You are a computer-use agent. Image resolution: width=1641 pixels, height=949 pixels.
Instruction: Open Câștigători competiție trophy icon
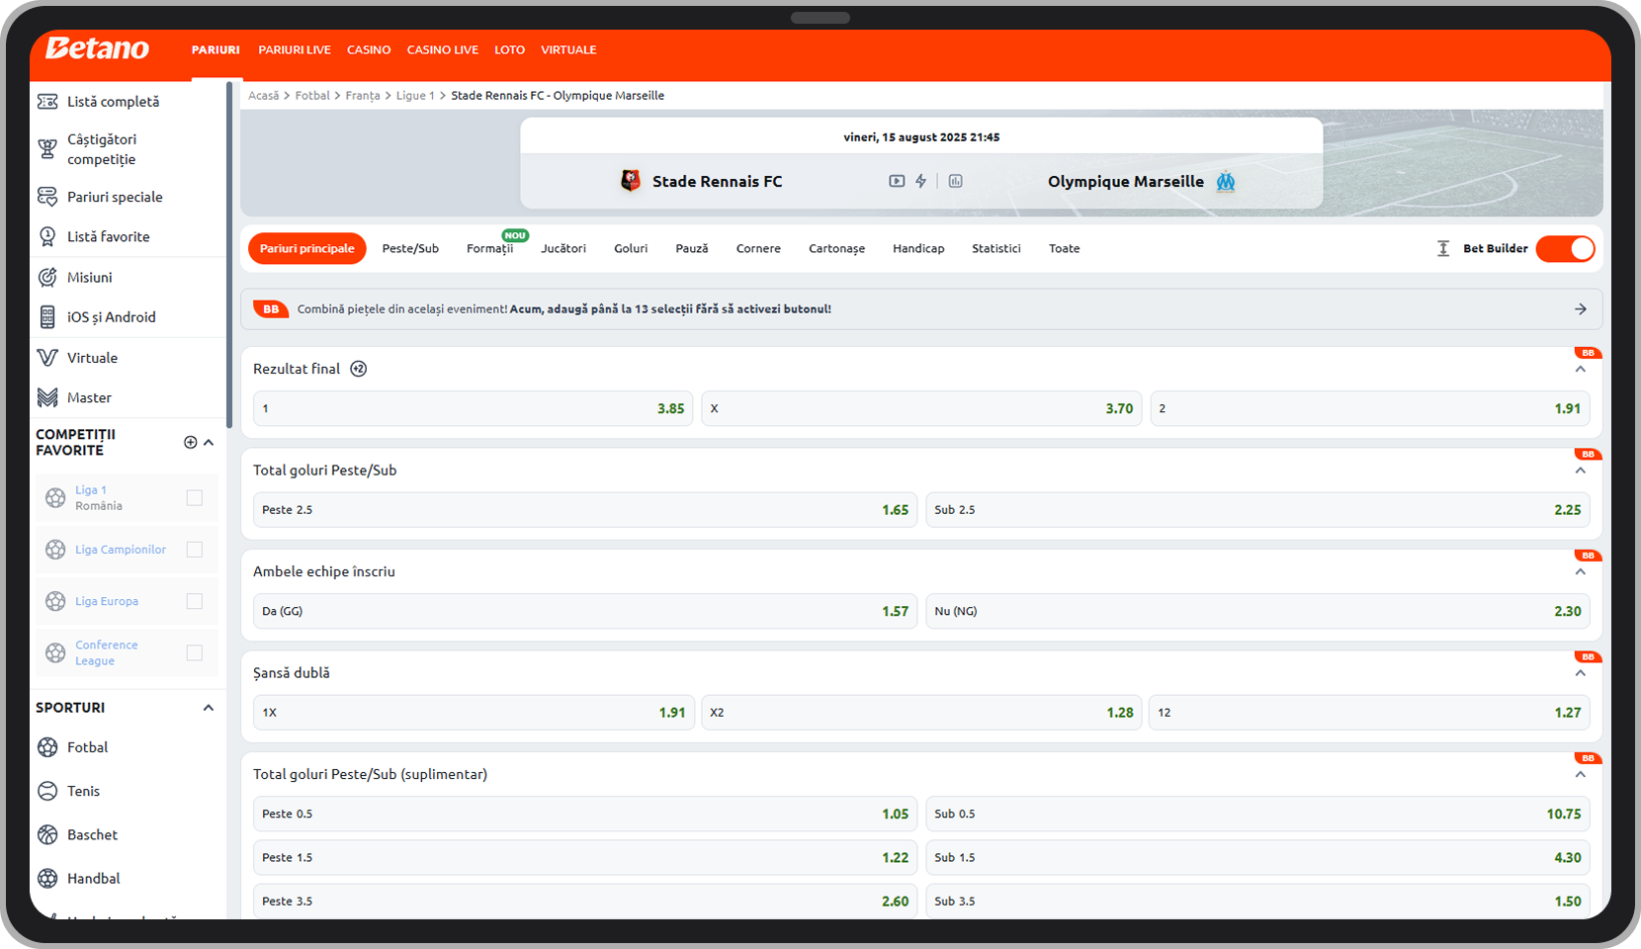pyautogui.click(x=47, y=149)
